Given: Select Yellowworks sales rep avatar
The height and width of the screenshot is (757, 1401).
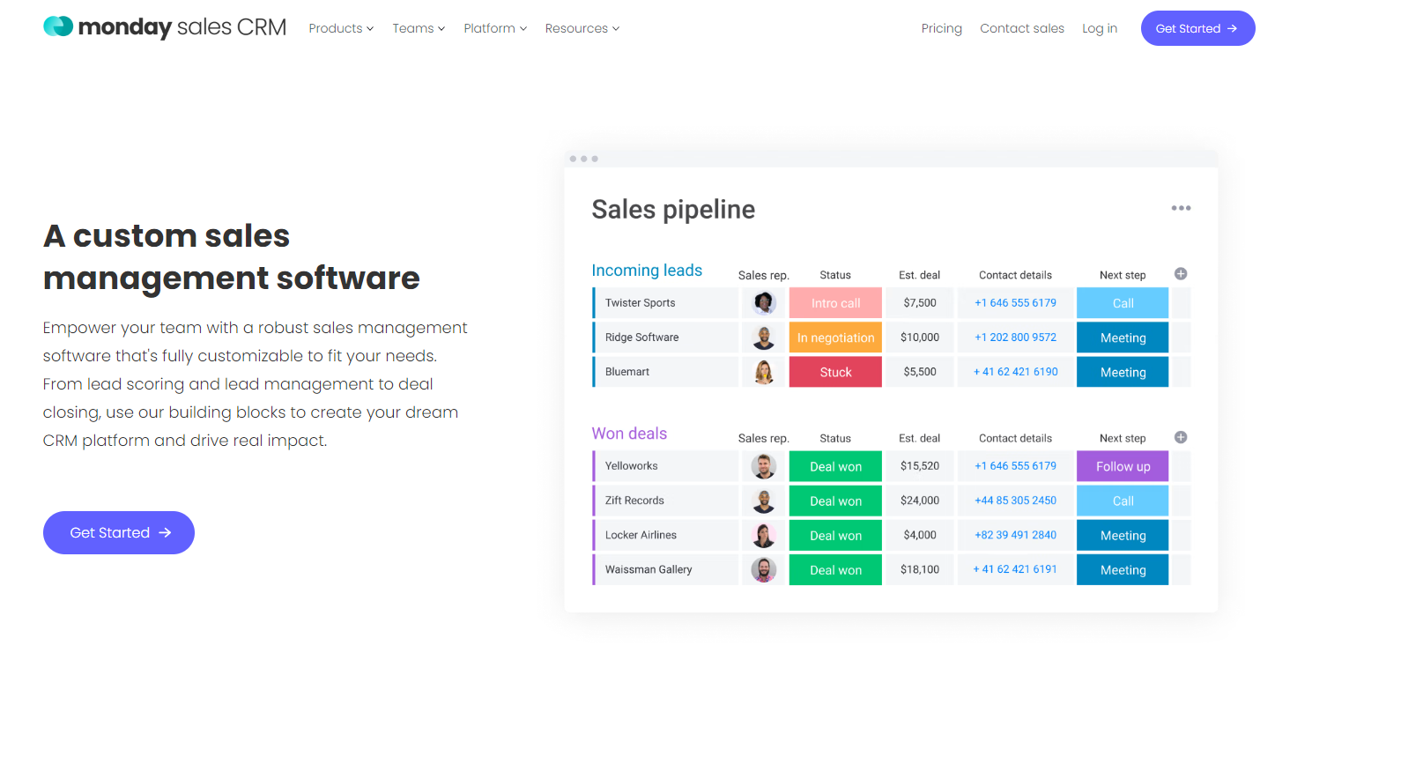Looking at the screenshot, I should [764, 466].
